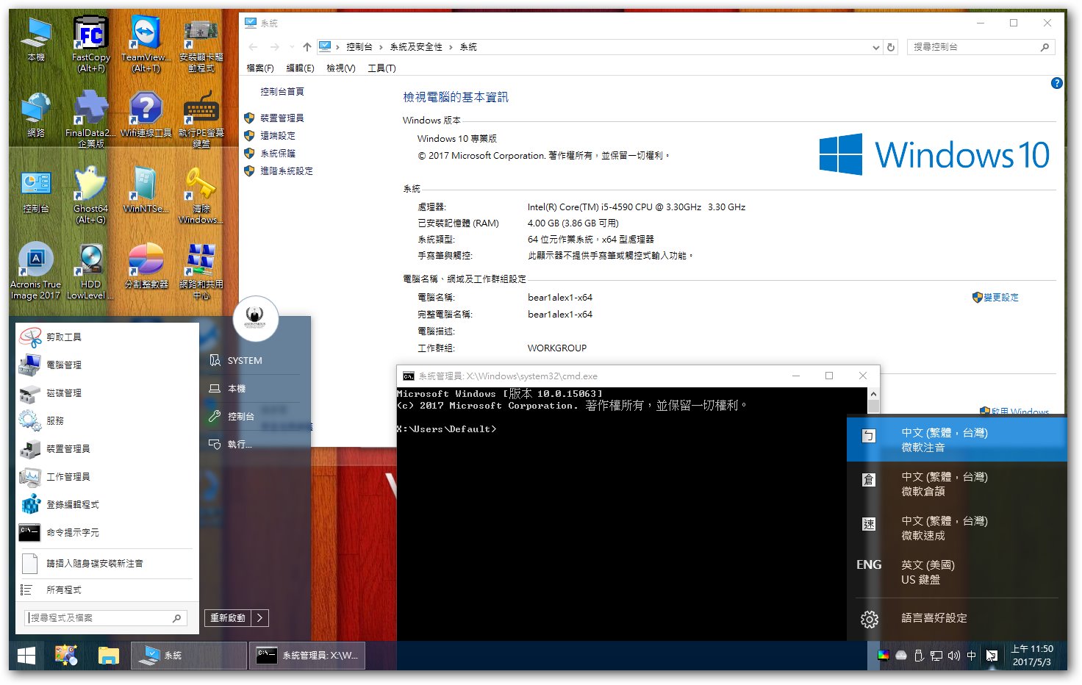Open 電腦管理 from start menu
The width and height of the screenshot is (1082, 685).
[107, 365]
